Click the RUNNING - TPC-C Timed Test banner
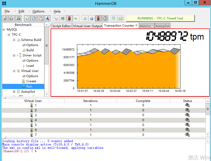211x161 pixels. pyautogui.click(x=160, y=18)
